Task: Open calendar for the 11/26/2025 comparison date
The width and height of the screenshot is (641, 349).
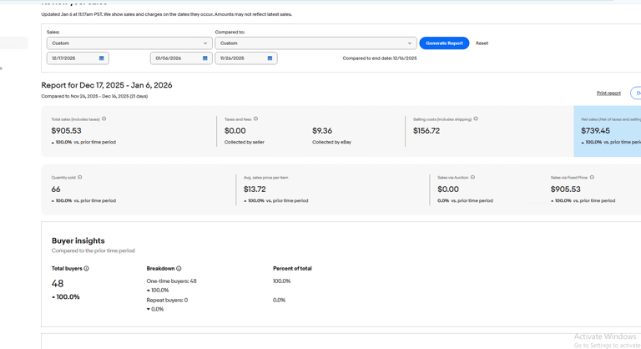Action: point(270,58)
